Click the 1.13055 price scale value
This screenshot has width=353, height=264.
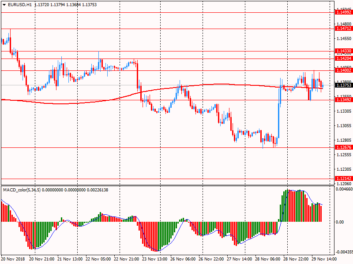pyautogui.click(x=344, y=125)
